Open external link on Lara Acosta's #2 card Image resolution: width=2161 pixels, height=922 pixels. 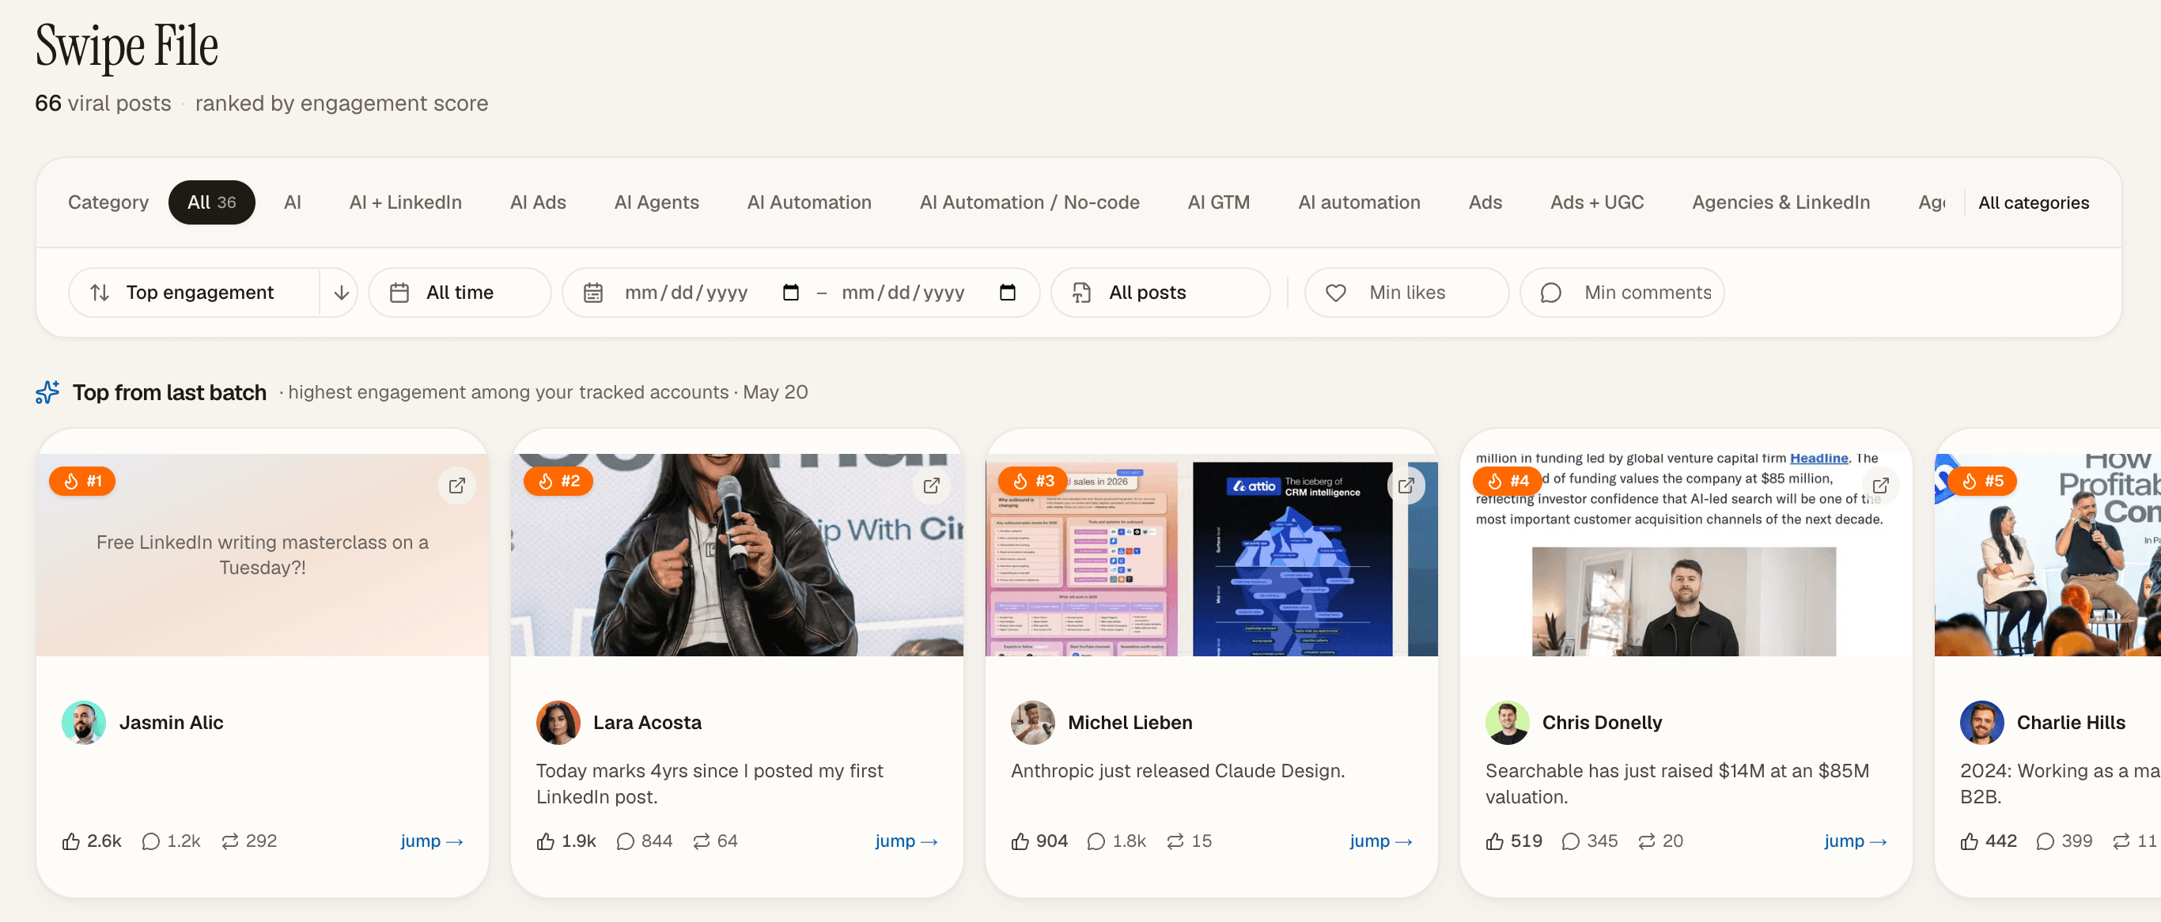click(x=931, y=485)
